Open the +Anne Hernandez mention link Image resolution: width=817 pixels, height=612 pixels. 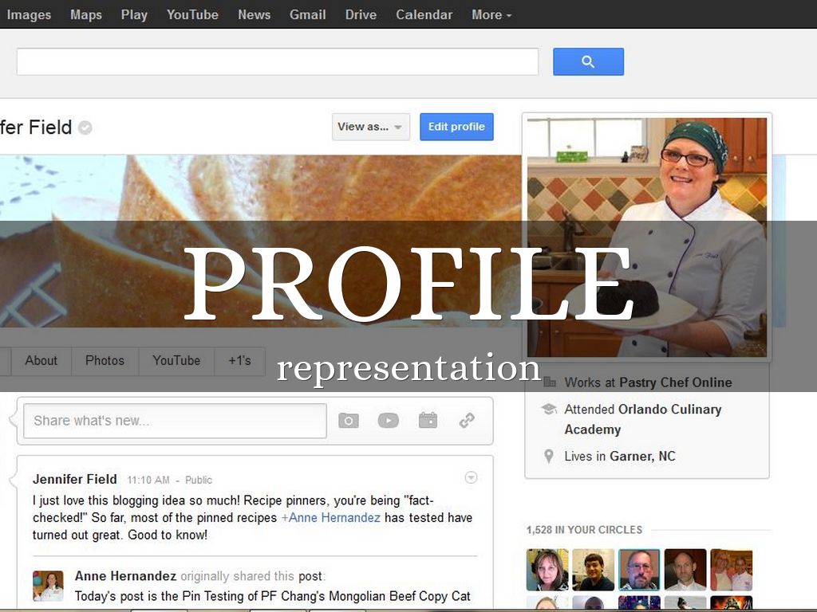[x=331, y=518]
